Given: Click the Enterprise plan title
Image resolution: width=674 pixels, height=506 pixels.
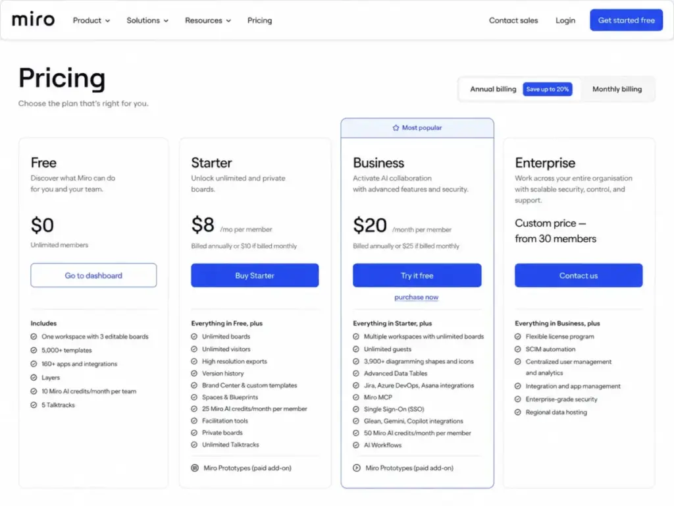Looking at the screenshot, I should (x=545, y=163).
